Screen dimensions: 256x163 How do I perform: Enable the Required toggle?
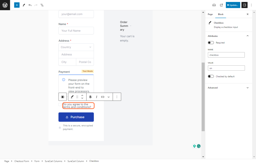point(211,43)
